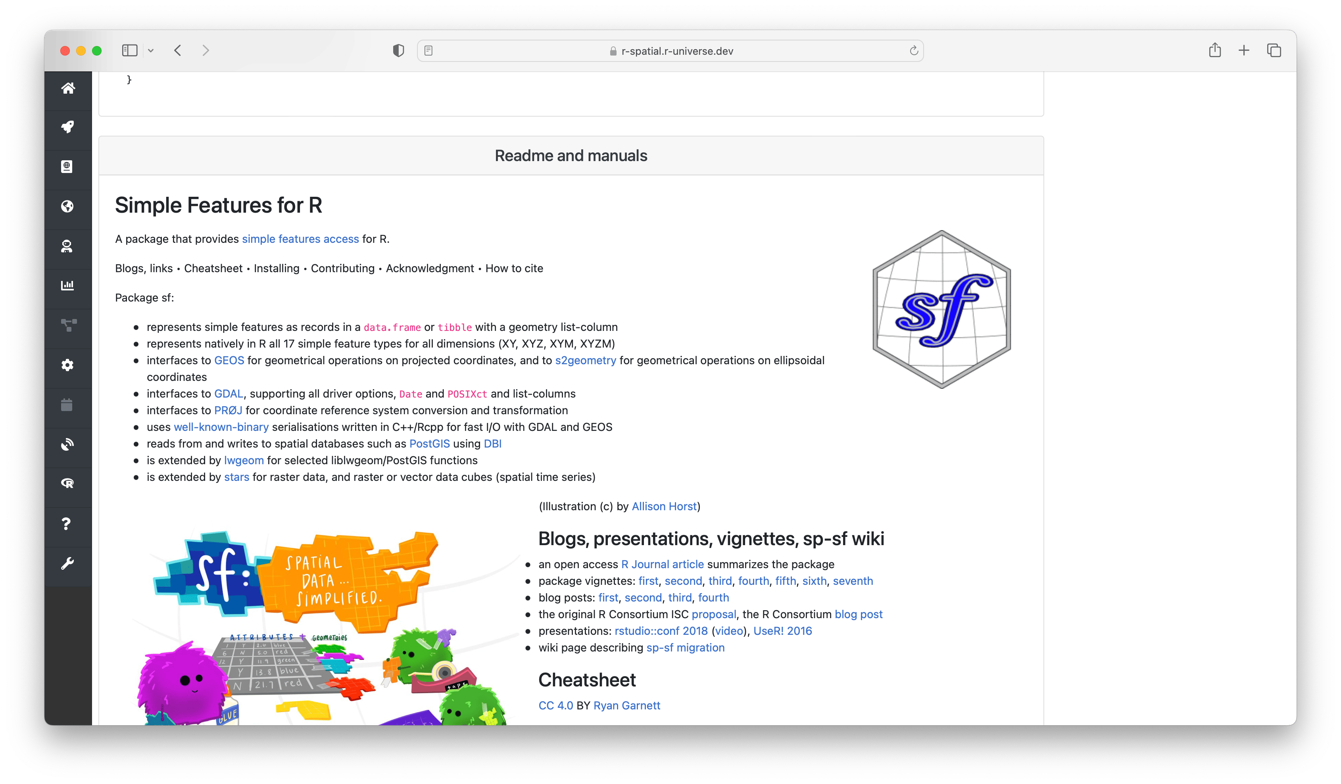This screenshot has height=784, width=1341.
Task: Click the passport icon in sidebar
Action: [x=67, y=167]
